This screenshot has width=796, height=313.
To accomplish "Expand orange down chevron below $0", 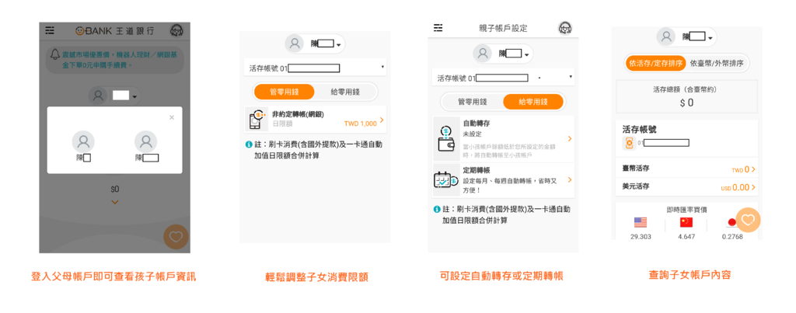I will point(115,203).
